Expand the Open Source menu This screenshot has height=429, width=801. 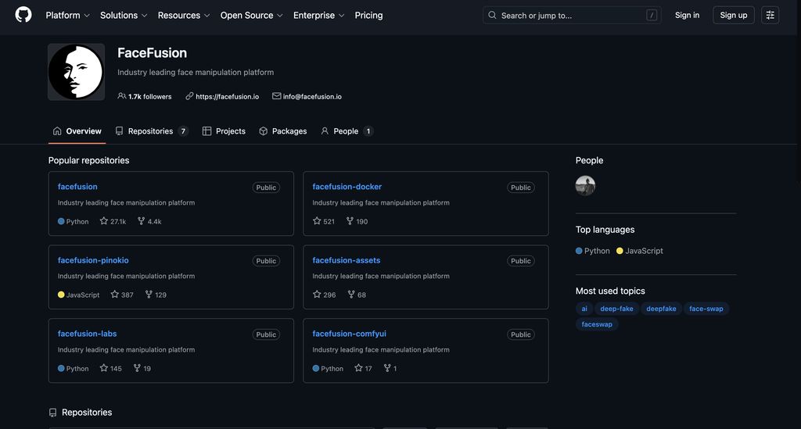click(x=251, y=16)
